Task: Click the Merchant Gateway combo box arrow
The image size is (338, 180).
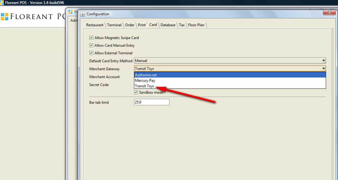Action: click(x=323, y=69)
